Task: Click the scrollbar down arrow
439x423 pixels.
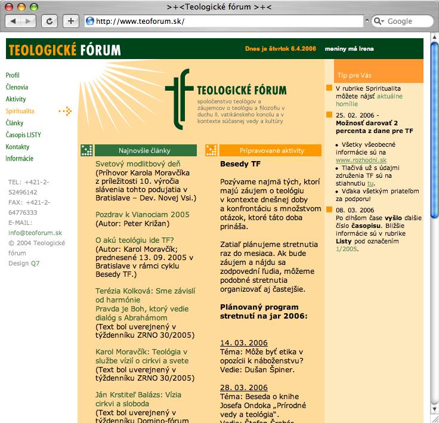Action: click(x=434, y=410)
